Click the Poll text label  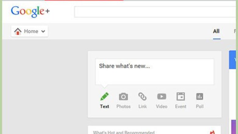pyautogui.click(x=200, y=107)
